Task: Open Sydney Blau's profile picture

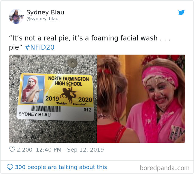Action: point(16,16)
